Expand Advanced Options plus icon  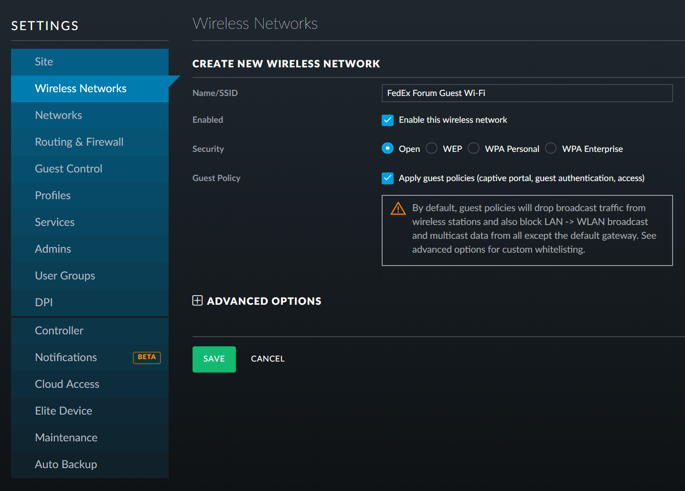(x=197, y=300)
